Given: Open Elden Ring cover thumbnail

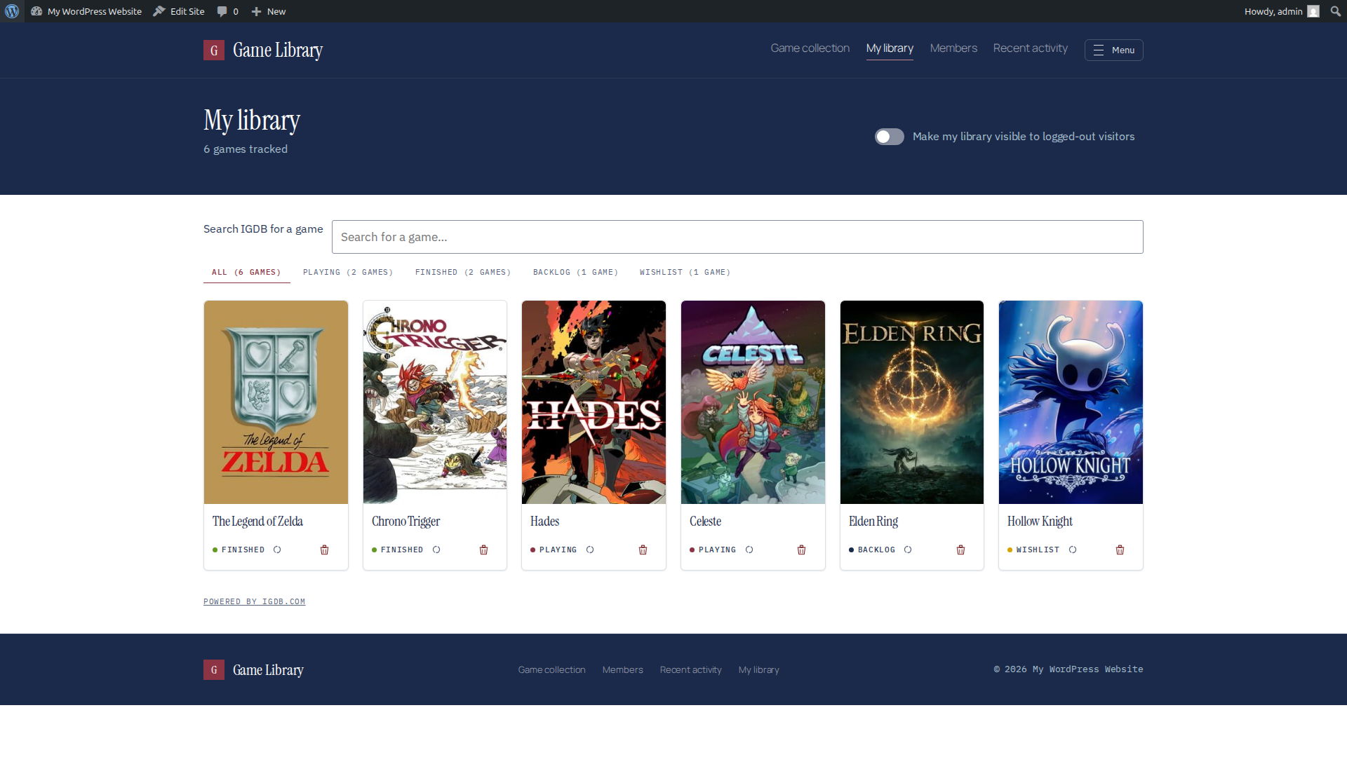Looking at the screenshot, I should click(912, 402).
